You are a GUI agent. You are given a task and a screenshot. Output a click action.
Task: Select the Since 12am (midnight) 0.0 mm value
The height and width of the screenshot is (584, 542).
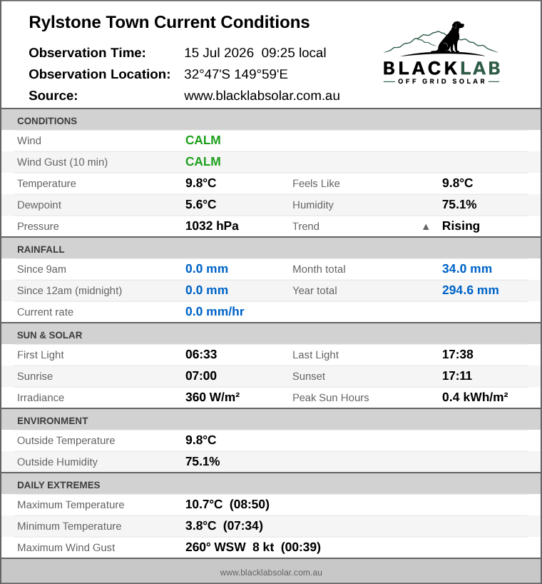(207, 290)
